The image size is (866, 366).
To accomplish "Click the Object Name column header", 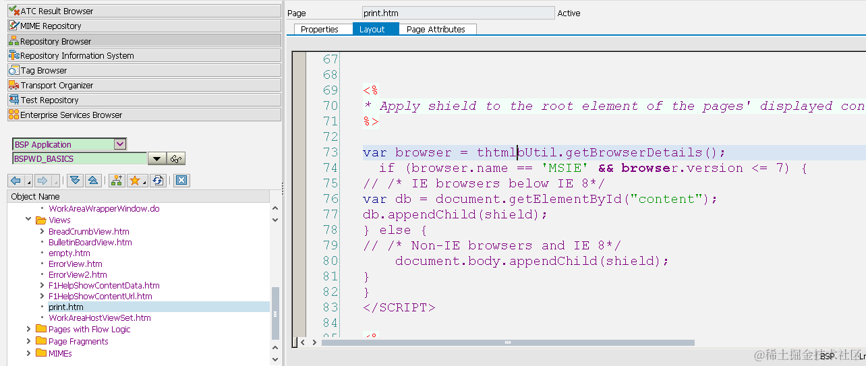I will 138,196.
